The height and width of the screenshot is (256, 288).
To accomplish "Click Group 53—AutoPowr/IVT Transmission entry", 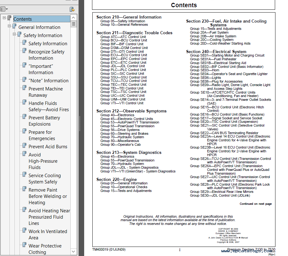I will point(130,122).
